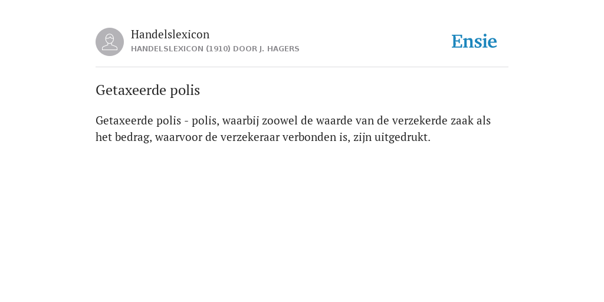
Task: Click the year (1910) in the subtitle
Action: click(x=218, y=49)
